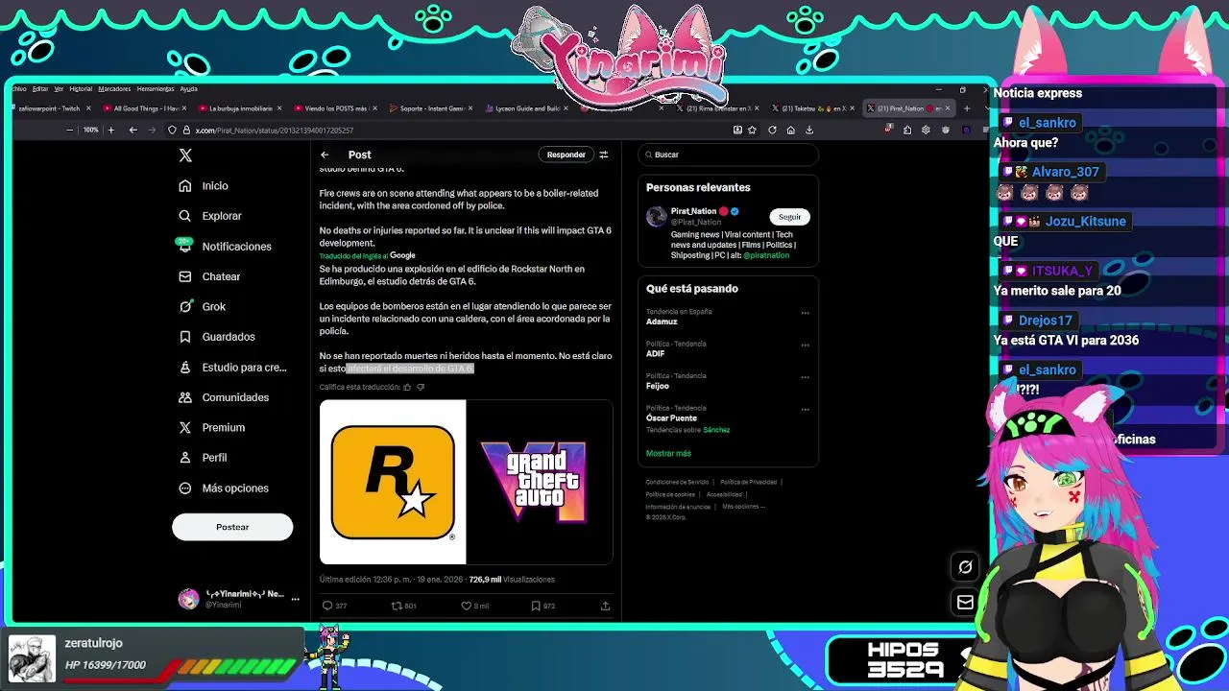Open options for the ADIF trend

805,345
